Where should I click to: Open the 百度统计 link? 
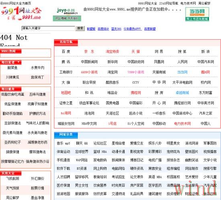coord(103,29)
